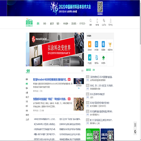
Task: Select the green highlighted homepage nav item
Action: tap(38, 23)
